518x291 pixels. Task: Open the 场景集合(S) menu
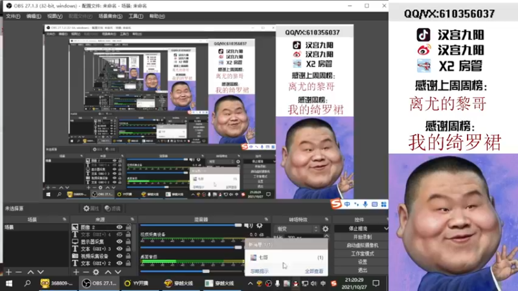tap(110, 16)
